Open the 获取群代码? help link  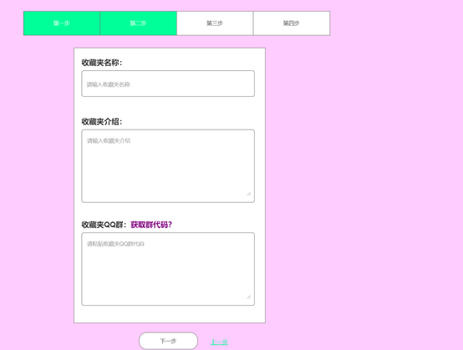(x=151, y=225)
